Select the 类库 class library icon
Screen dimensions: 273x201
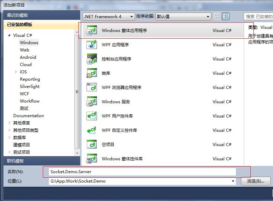tap(92, 73)
